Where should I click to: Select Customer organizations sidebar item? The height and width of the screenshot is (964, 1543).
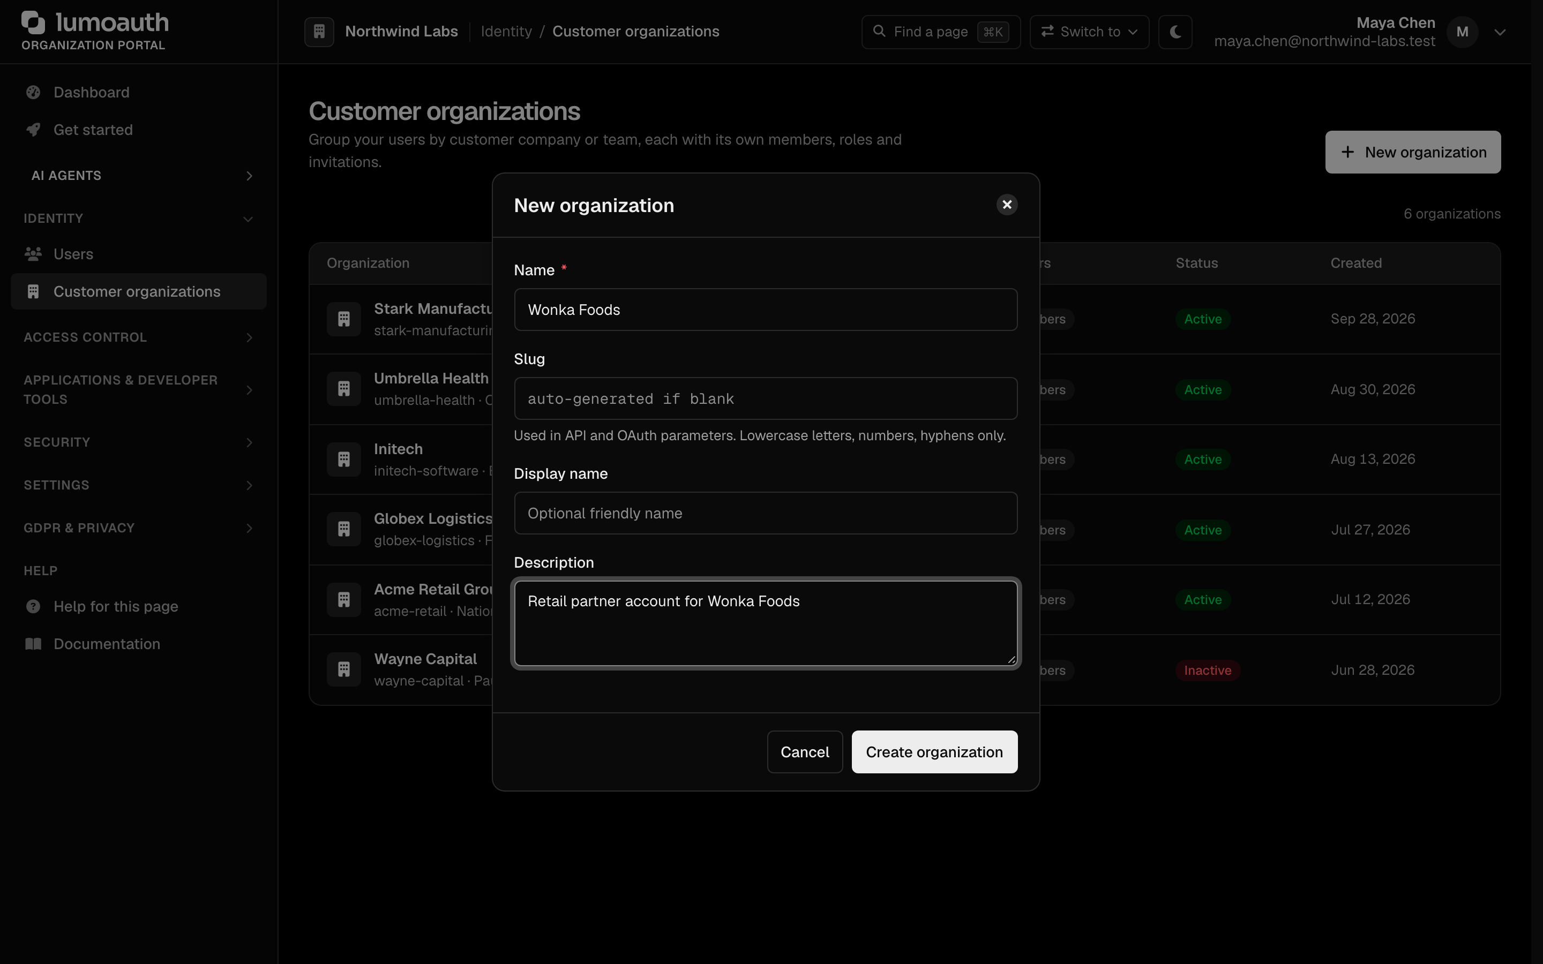coord(138,291)
